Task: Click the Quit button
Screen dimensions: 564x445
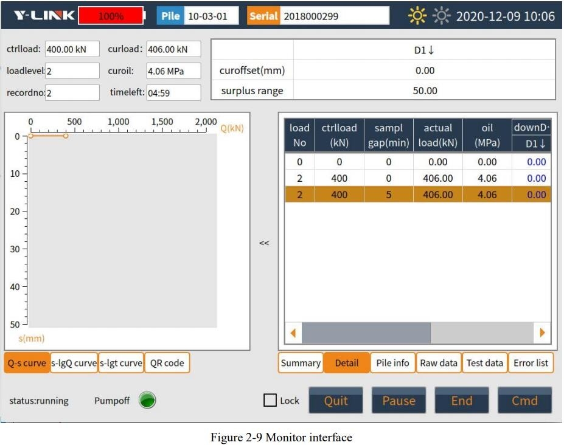Action: click(x=336, y=401)
